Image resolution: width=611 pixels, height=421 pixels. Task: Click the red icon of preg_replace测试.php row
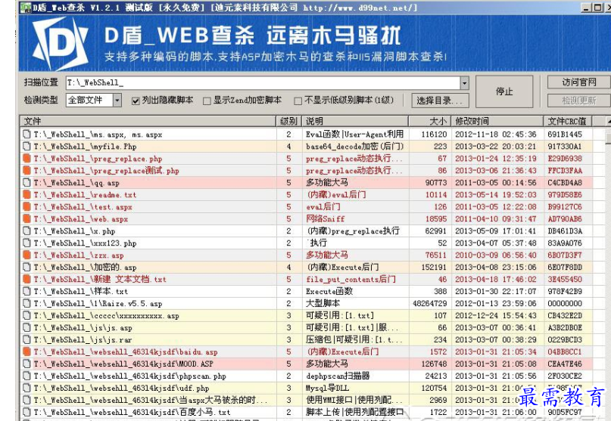[26, 170]
